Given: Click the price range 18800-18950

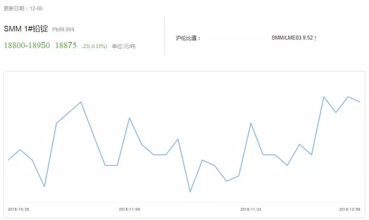Looking at the screenshot, I should pos(27,45).
